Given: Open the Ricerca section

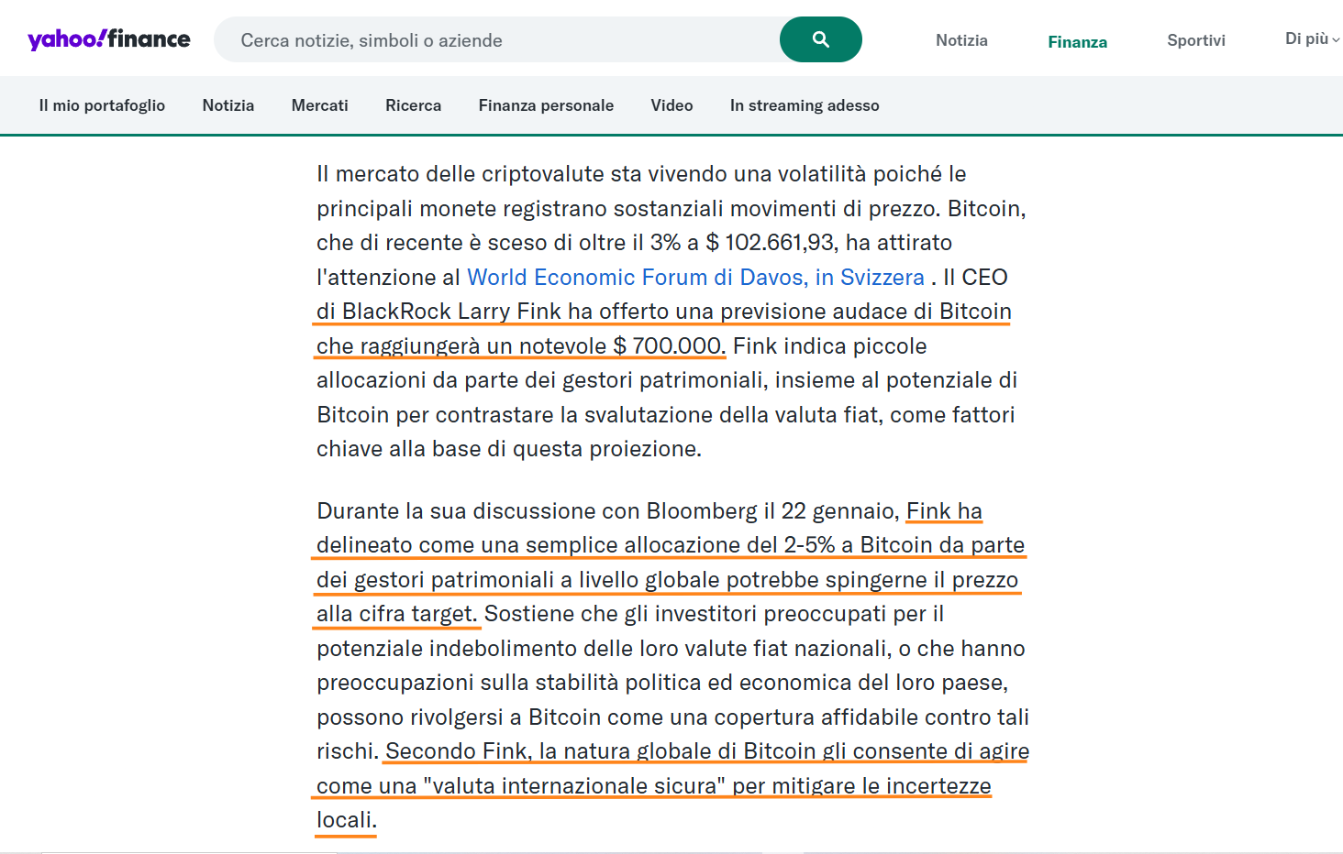Looking at the screenshot, I should [413, 105].
